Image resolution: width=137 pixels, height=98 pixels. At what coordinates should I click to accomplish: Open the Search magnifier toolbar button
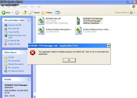[x=35, y=12]
